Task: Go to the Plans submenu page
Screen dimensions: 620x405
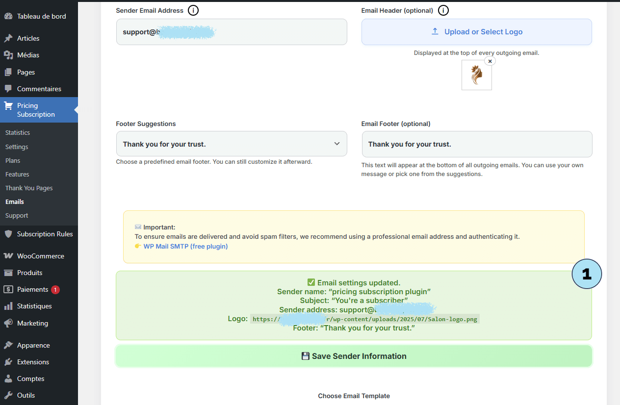Action: coord(13,161)
